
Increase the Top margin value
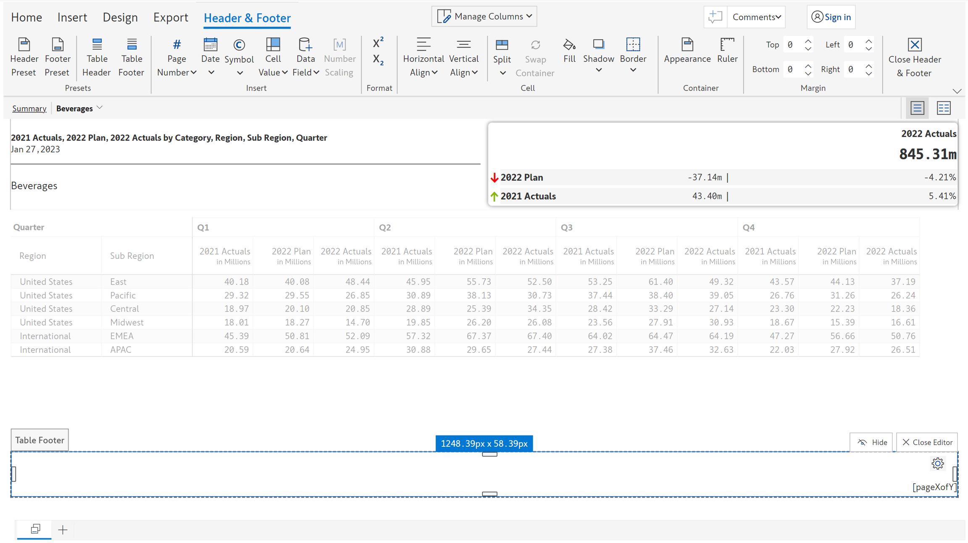[x=808, y=41]
